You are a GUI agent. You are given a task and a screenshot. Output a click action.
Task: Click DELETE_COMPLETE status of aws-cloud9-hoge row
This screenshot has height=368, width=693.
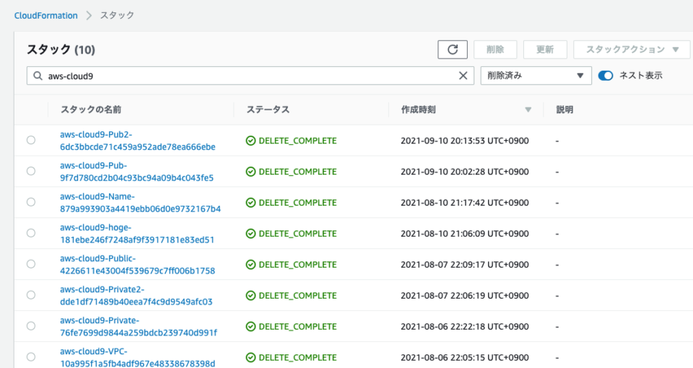(291, 233)
